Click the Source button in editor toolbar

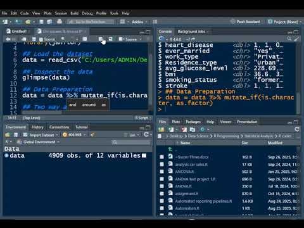pyautogui.click(x=130, y=39)
